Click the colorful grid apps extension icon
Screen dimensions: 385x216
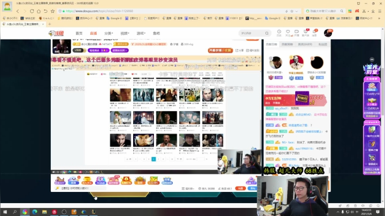[350, 11]
